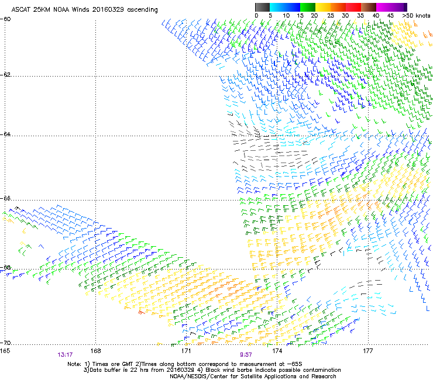Click the brown 35-40 knots legend segment
The height and width of the screenshot is (380, 433).
369,7
